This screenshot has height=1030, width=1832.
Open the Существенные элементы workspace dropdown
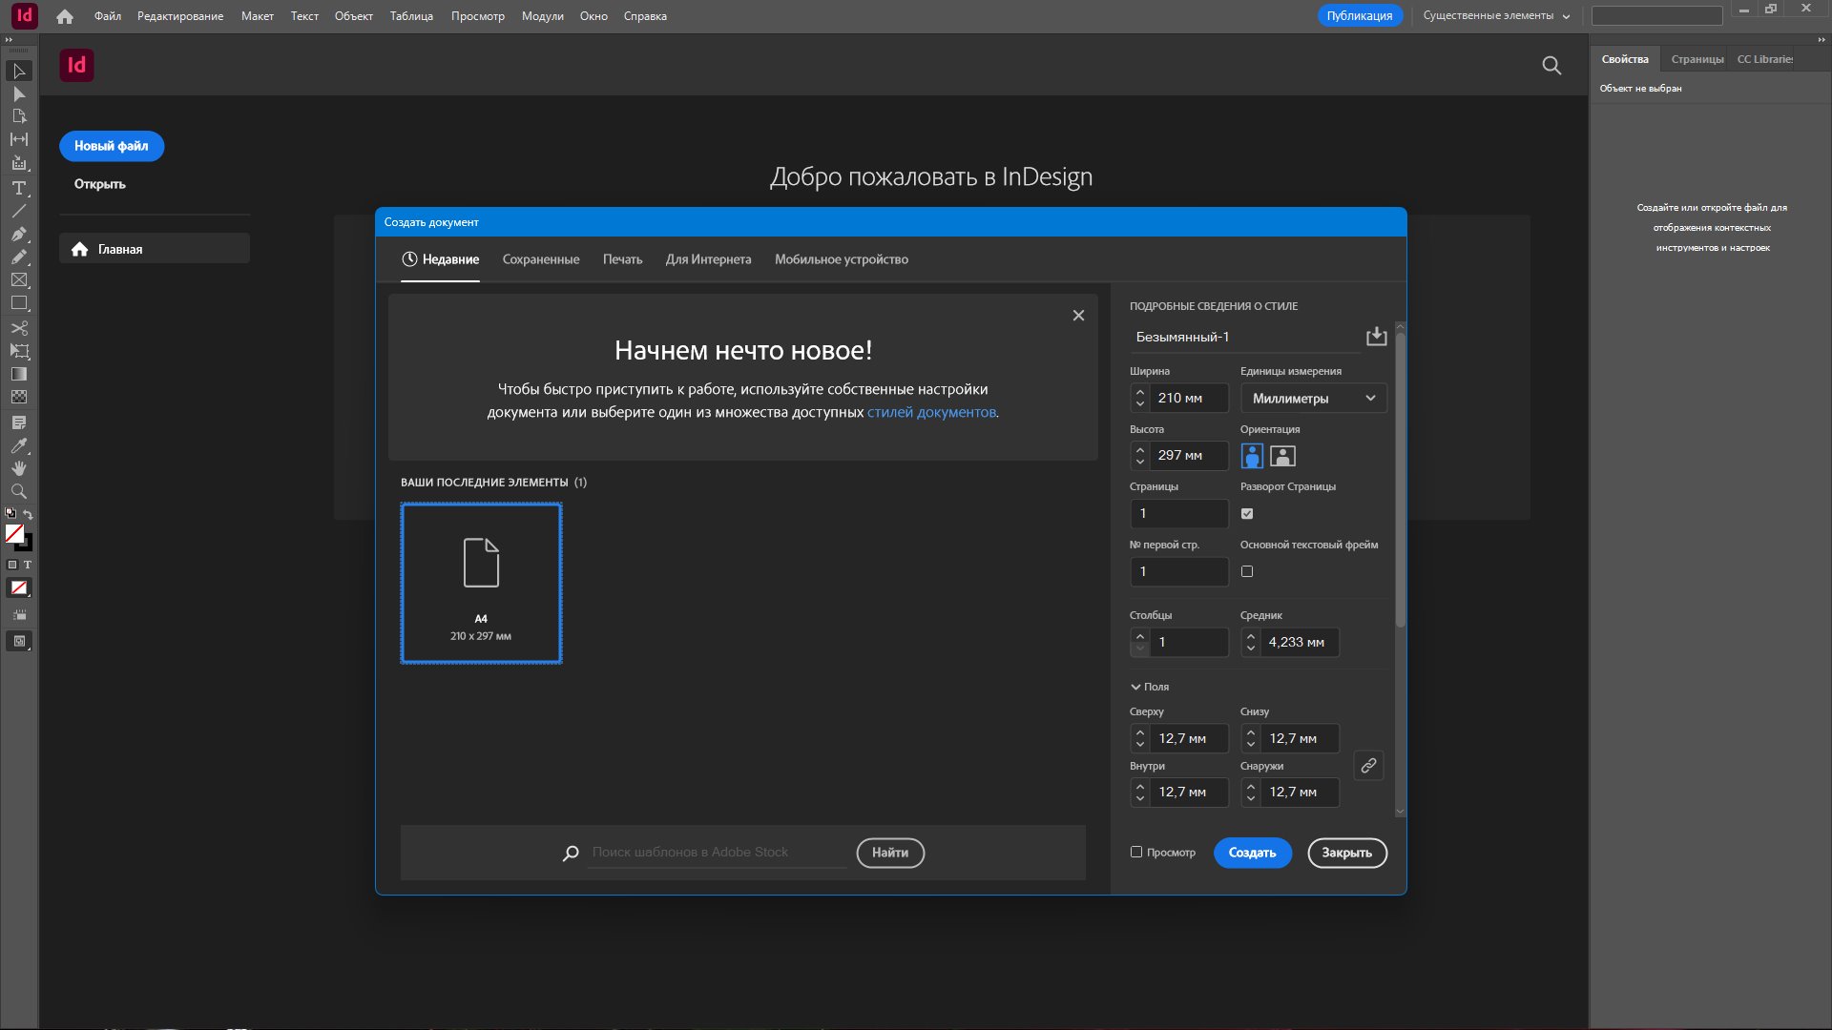pyautogui.click(x=1496, y=16)
